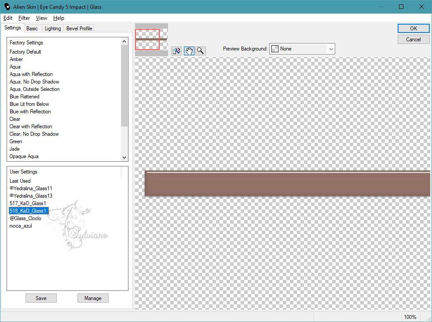Select the Green preset
The height and width of the screenshot is (322, 432).
tap(16, 141)
